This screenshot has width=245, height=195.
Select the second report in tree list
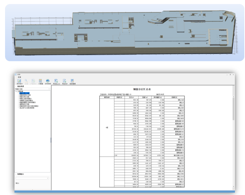25,95
